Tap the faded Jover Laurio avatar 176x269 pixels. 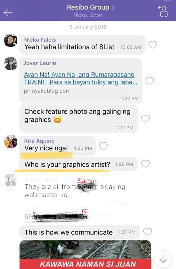coord(11,180)
